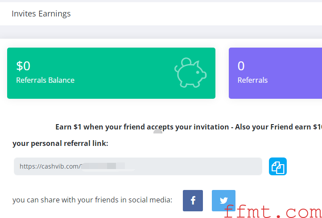The height and width of the screenshot is (218, 322).
Task: Focus the cashvib.com referral link field
Action: click(x=138, y=166)
